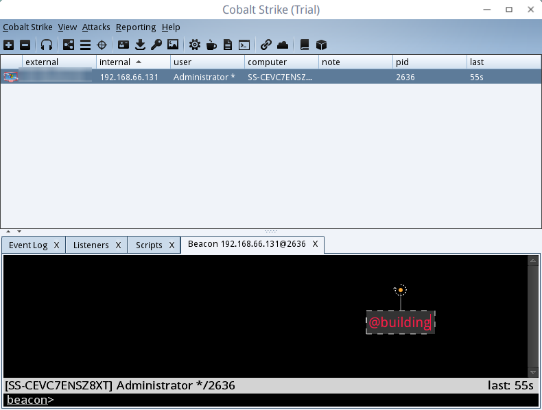Sort by the note column header

tap(355, 62)
